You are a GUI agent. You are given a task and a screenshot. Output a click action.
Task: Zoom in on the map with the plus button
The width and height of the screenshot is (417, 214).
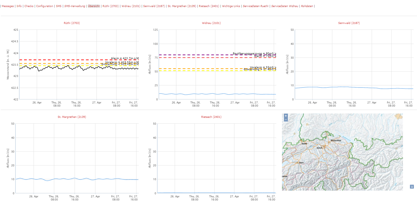[286, 116]
